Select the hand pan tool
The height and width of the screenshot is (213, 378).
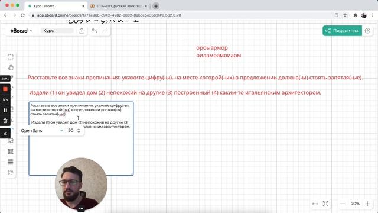point(11,67)
